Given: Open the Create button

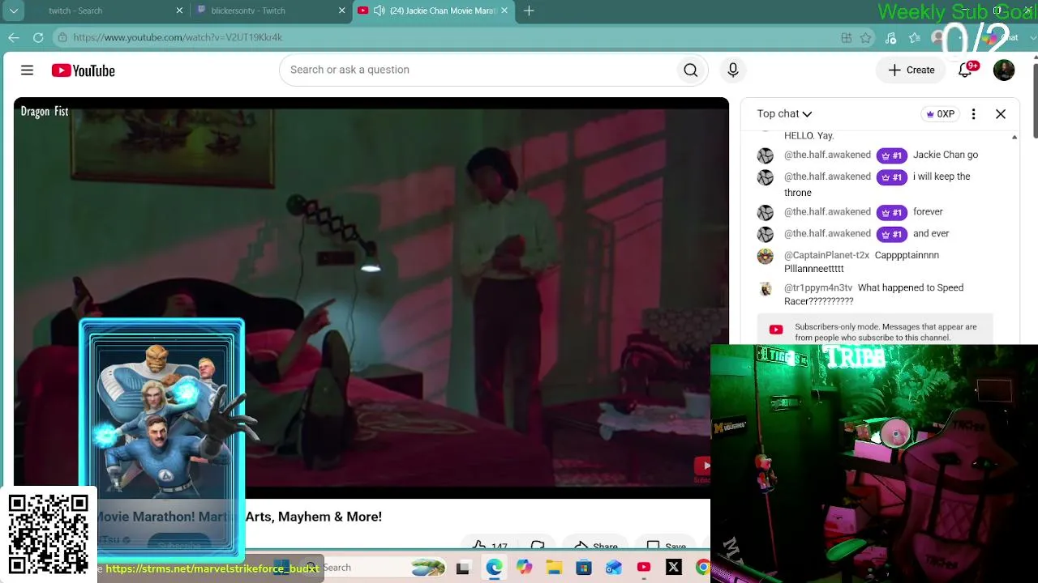Looking at the screenshot, I should [x=911, y=70].
